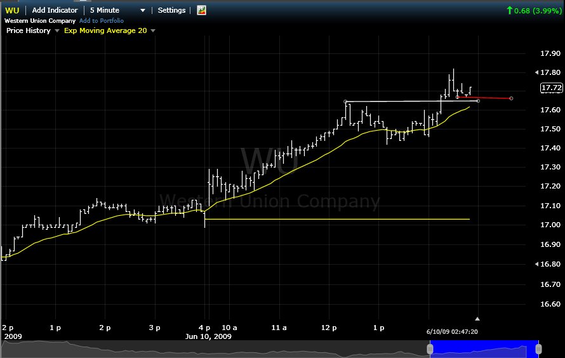Click Exp Moving Average 20 label

pos(105,30)
